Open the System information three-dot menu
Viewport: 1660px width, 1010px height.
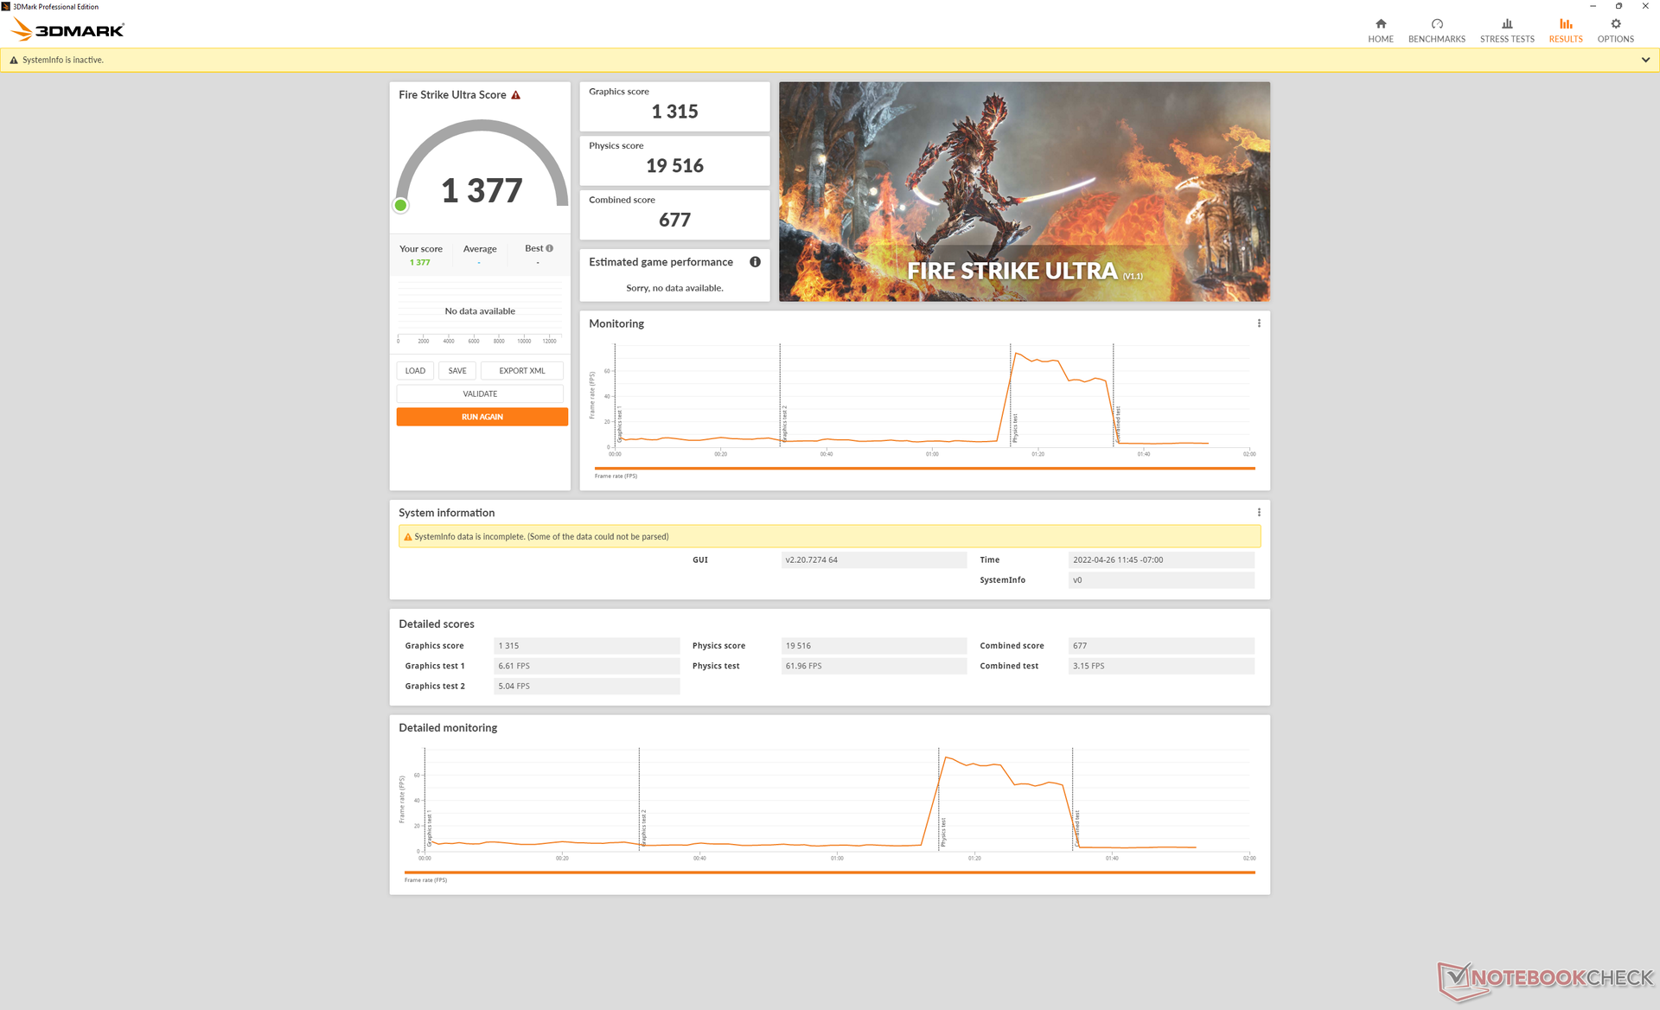coord(1258,513)
